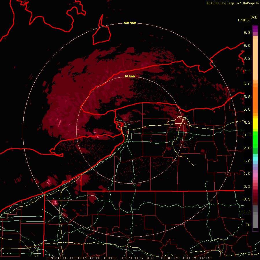The width and height of the screenshot is (260, 260).
Task: Select the 9.8 value on the scale
Action: [247, 32]
